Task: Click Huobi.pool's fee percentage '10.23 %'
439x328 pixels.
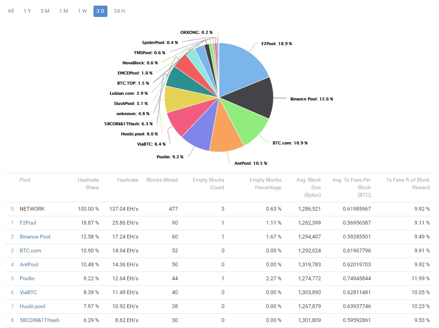Action: point(421,307)
